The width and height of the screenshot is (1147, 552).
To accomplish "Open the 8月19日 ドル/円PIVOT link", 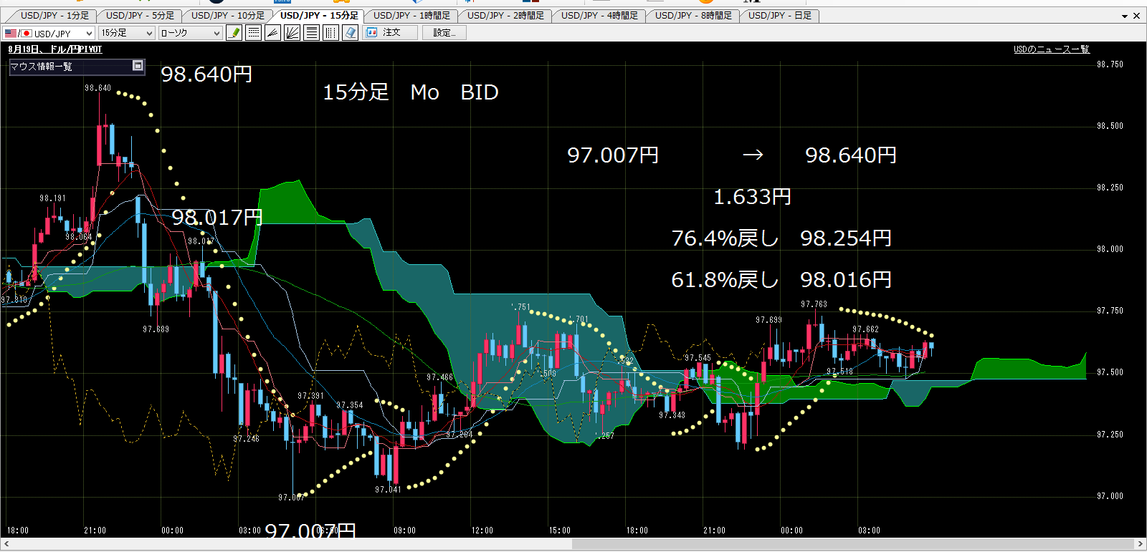I will (55, 49).
